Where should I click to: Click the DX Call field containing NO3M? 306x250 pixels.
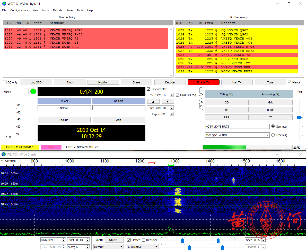(64, 108)
